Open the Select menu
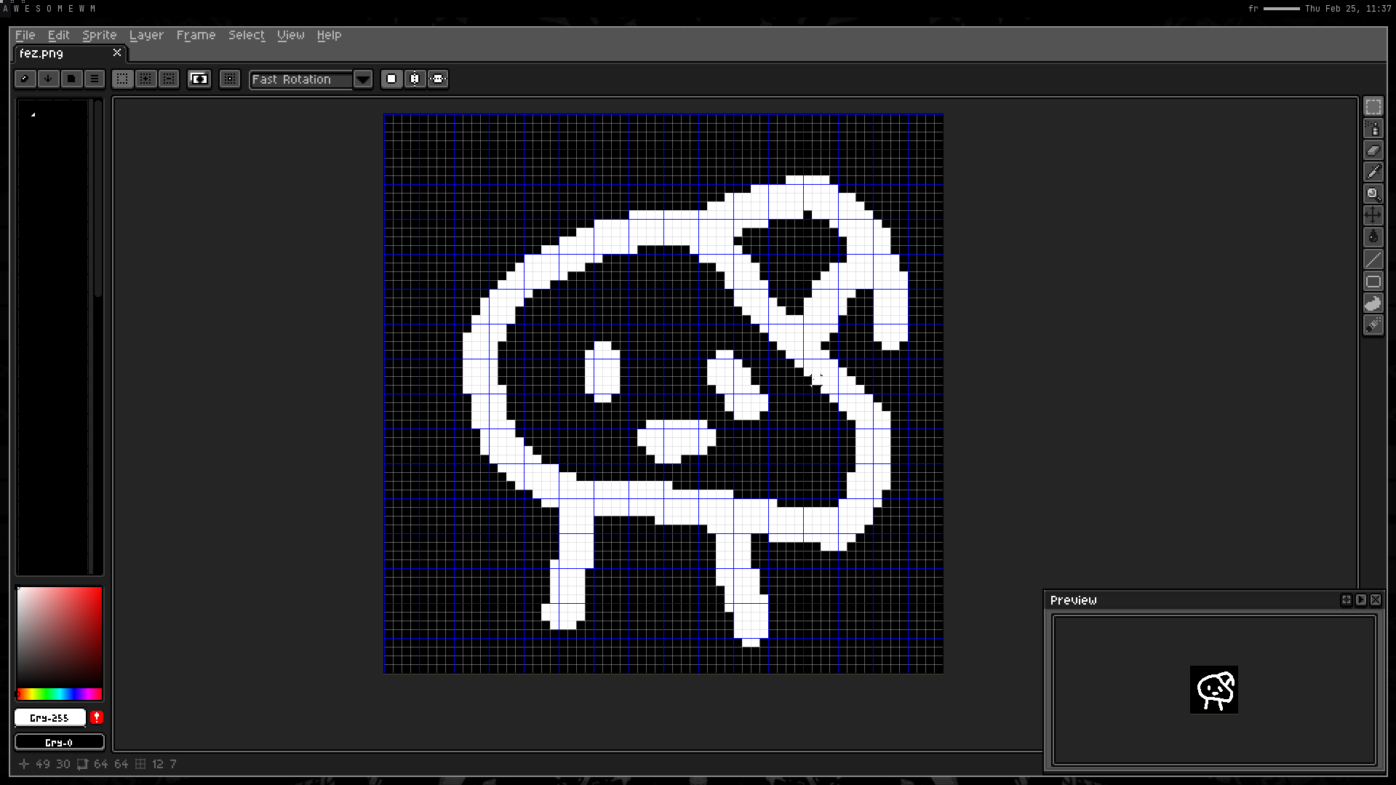 click(247, 35)
